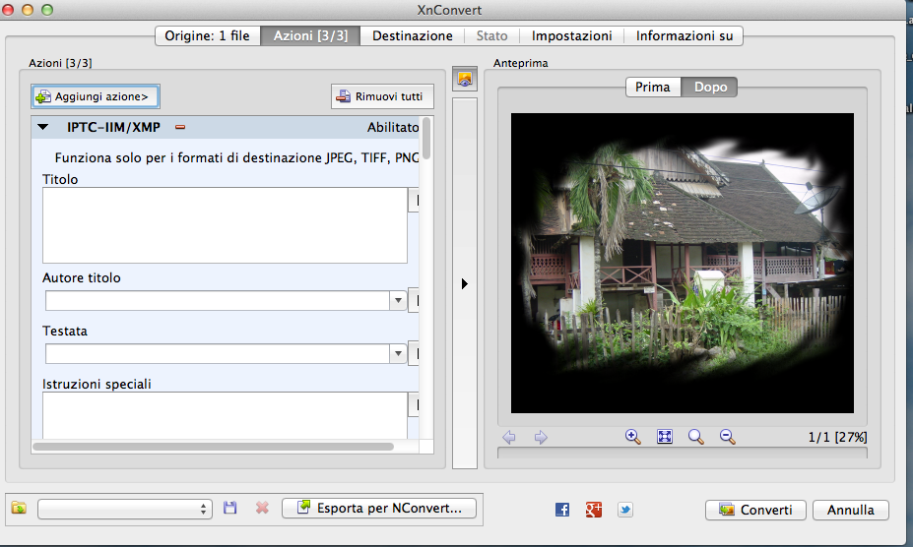Zoom in on the preview image

(x=633, y=437)
